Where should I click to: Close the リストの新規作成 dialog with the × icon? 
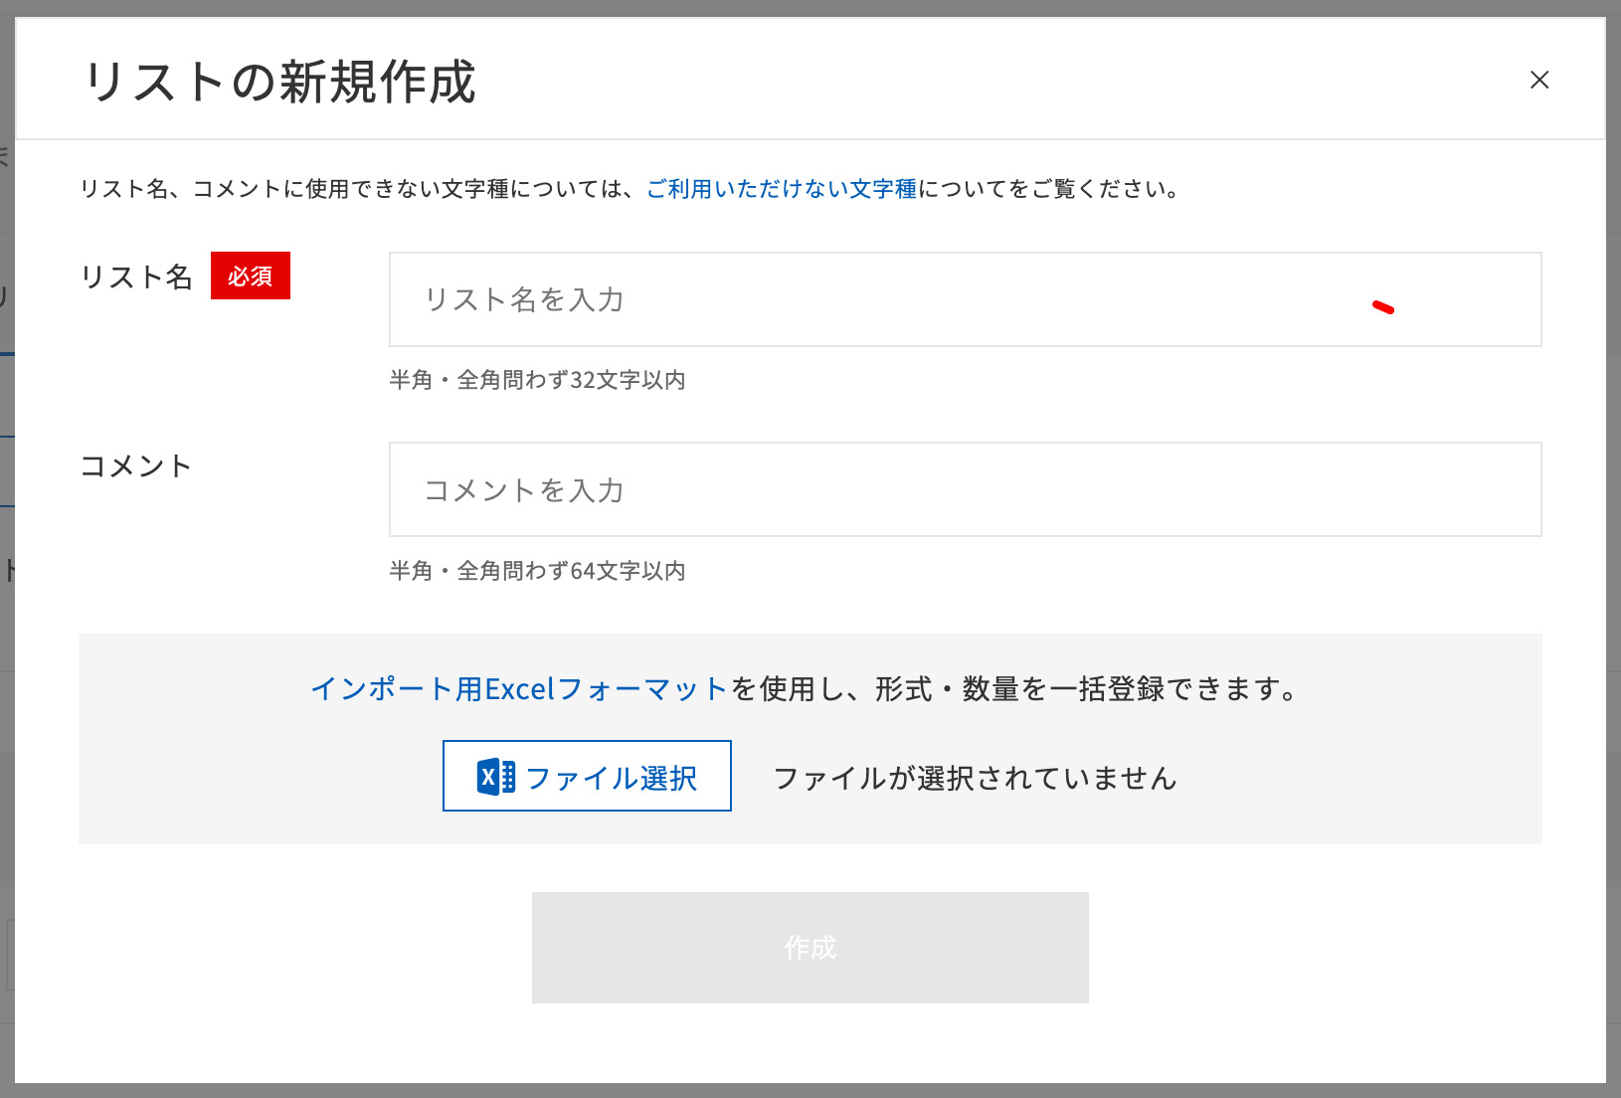point(1539,81)
